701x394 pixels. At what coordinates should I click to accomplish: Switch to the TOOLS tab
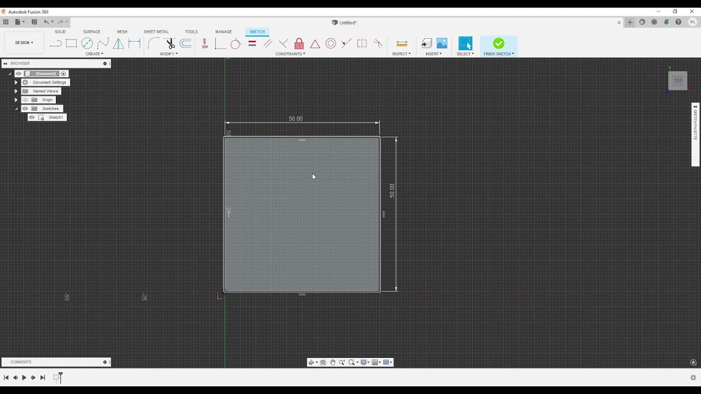(x=191, y=32)
